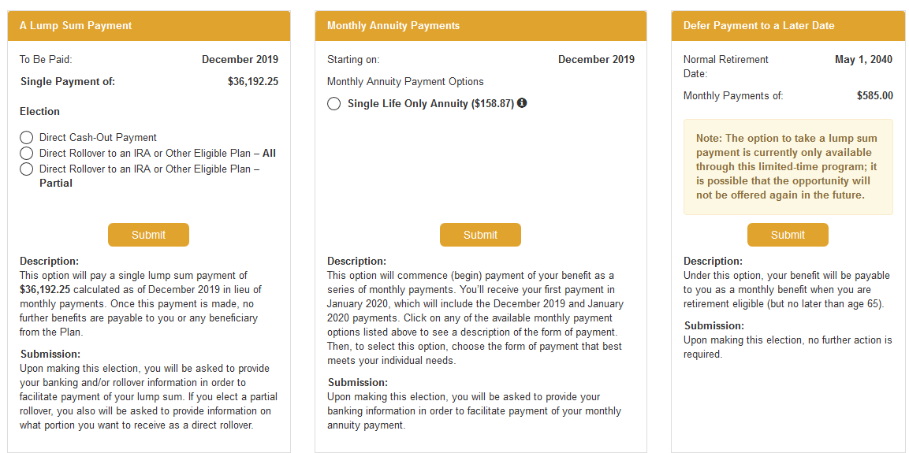Select Direct Rollover – Partial radio button
This screenshot has height=453, width=909.
point(26,169)
